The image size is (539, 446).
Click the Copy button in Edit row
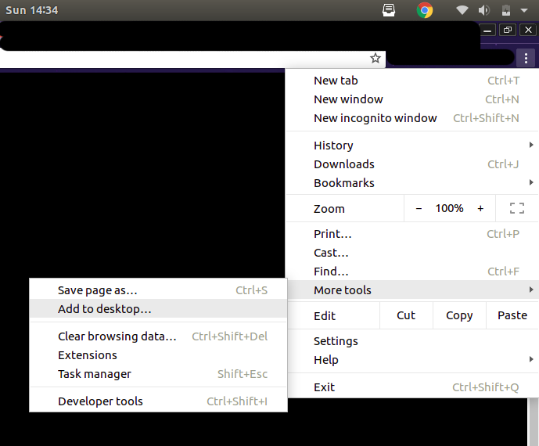459,315
